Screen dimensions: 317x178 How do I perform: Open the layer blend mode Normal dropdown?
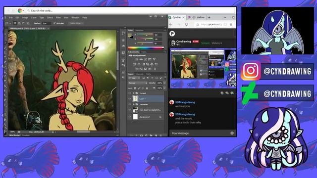pyautogui.click(x=138, y=83)
